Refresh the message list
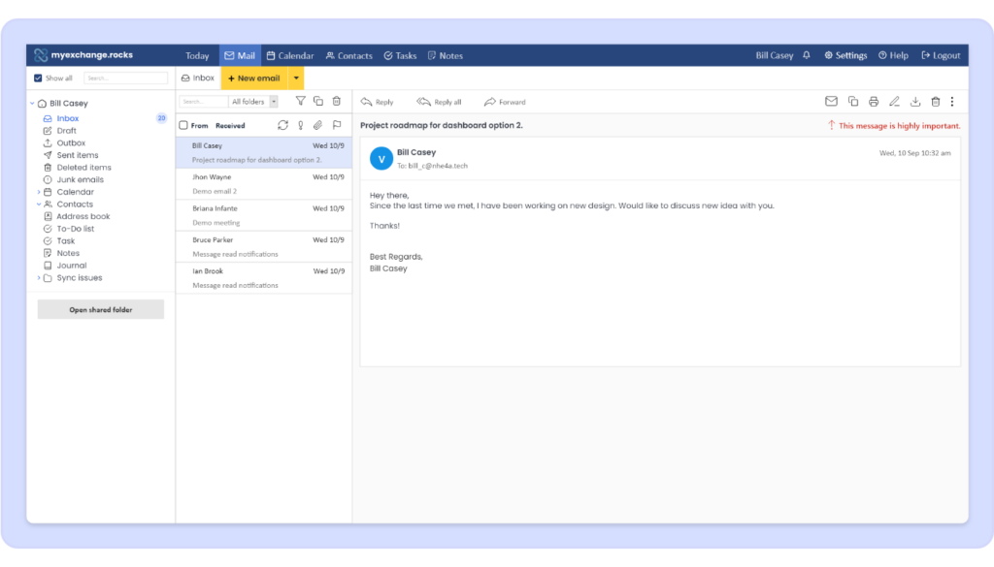The height and width of the screenshot is (567, 994). click(x=282, y=125)
